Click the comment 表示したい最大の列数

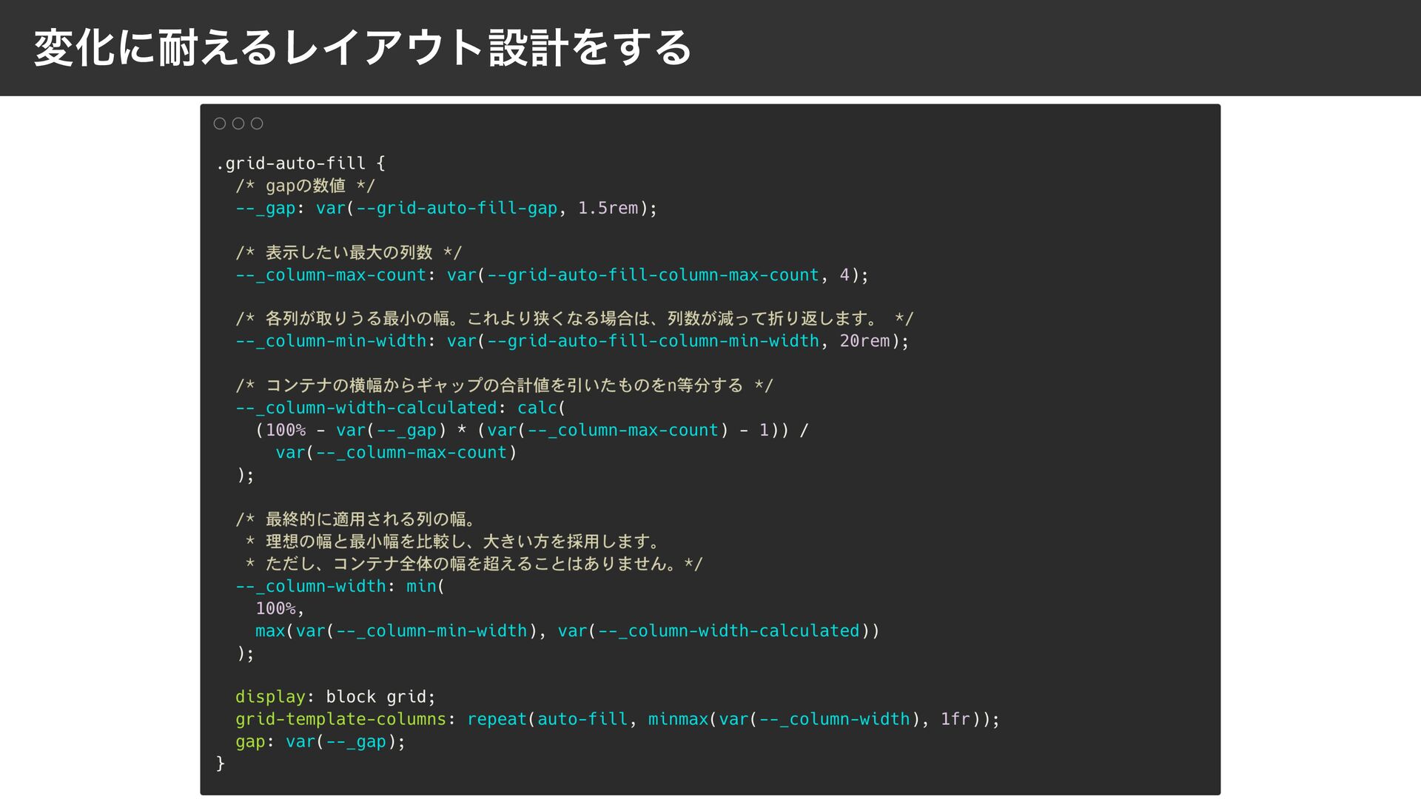[x=348, y=253]
